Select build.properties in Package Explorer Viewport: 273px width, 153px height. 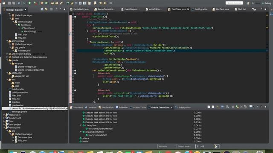pos(20,93)
